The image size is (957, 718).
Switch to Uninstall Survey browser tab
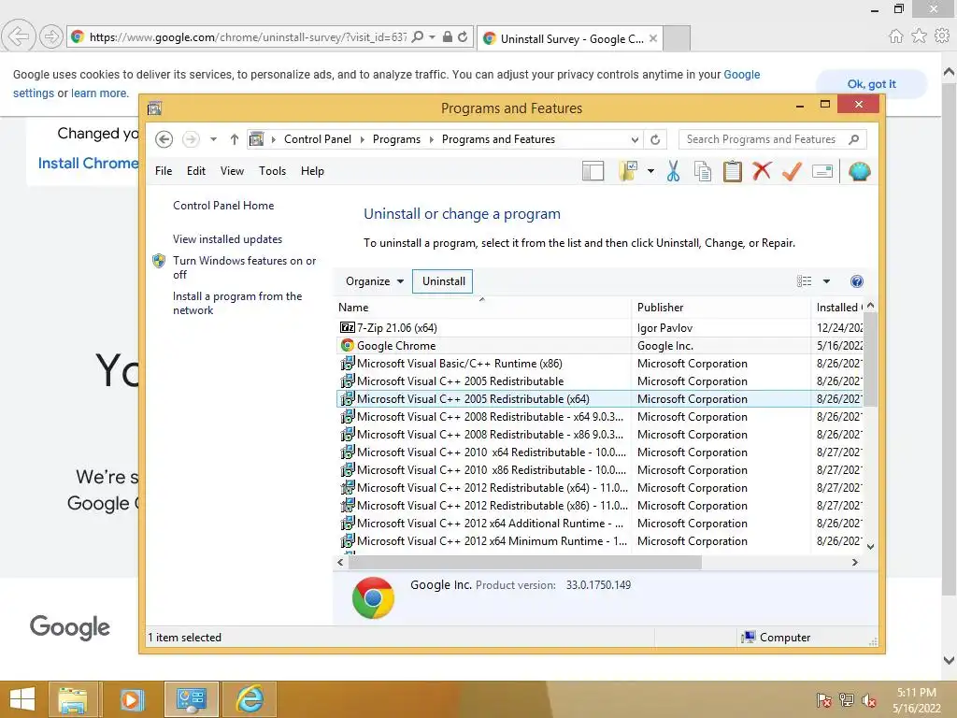coord(570,38)
